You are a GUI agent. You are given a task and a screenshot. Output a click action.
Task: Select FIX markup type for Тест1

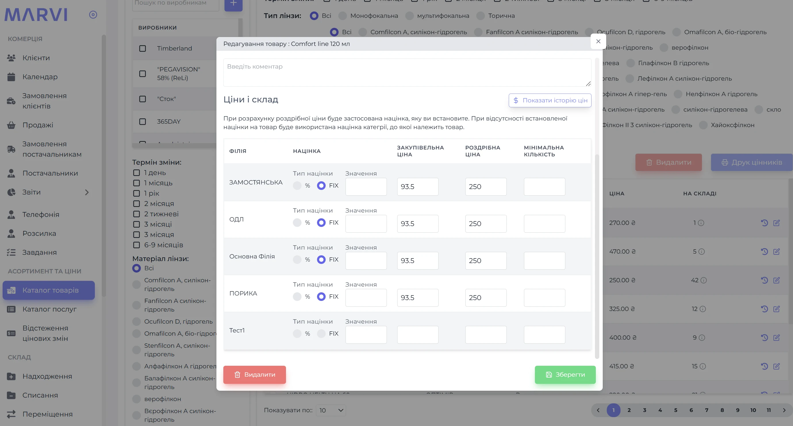(x=321, y=334)
